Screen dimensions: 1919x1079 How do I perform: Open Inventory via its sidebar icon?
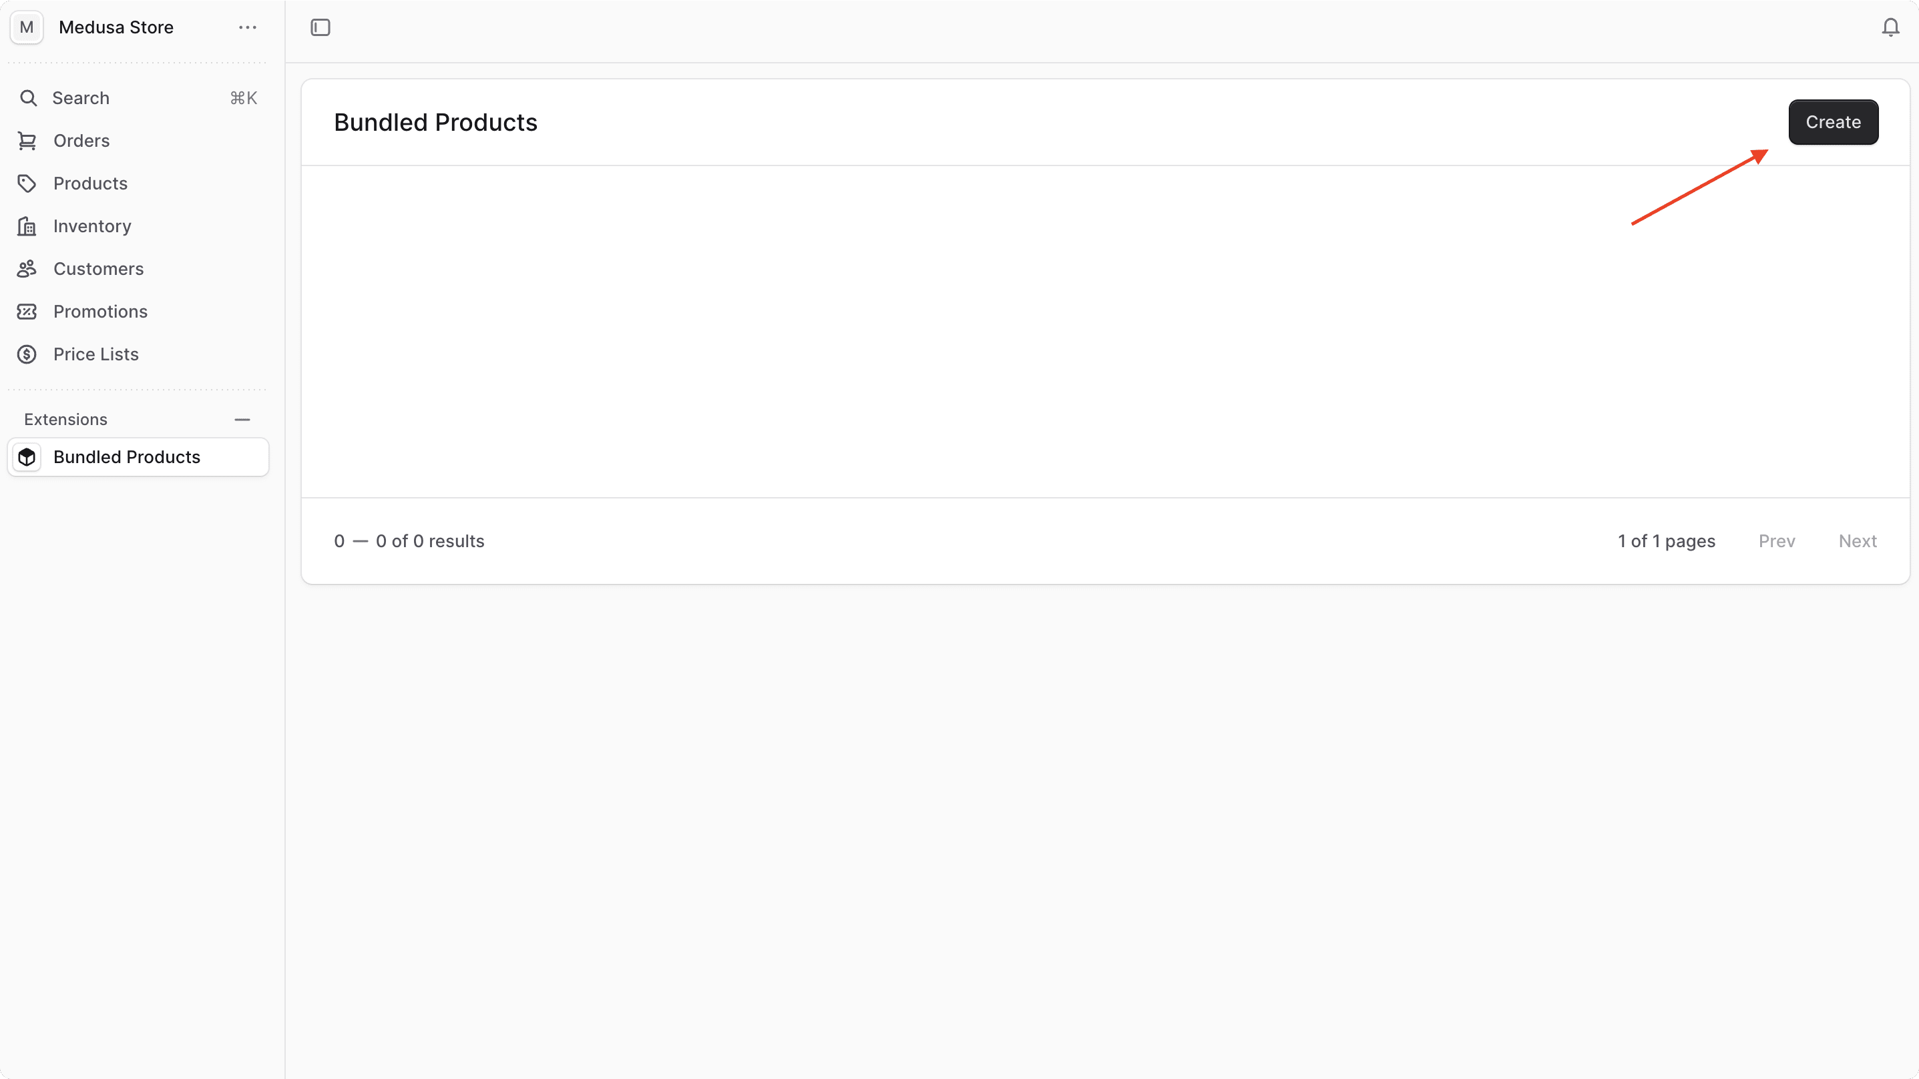point(27,226)
